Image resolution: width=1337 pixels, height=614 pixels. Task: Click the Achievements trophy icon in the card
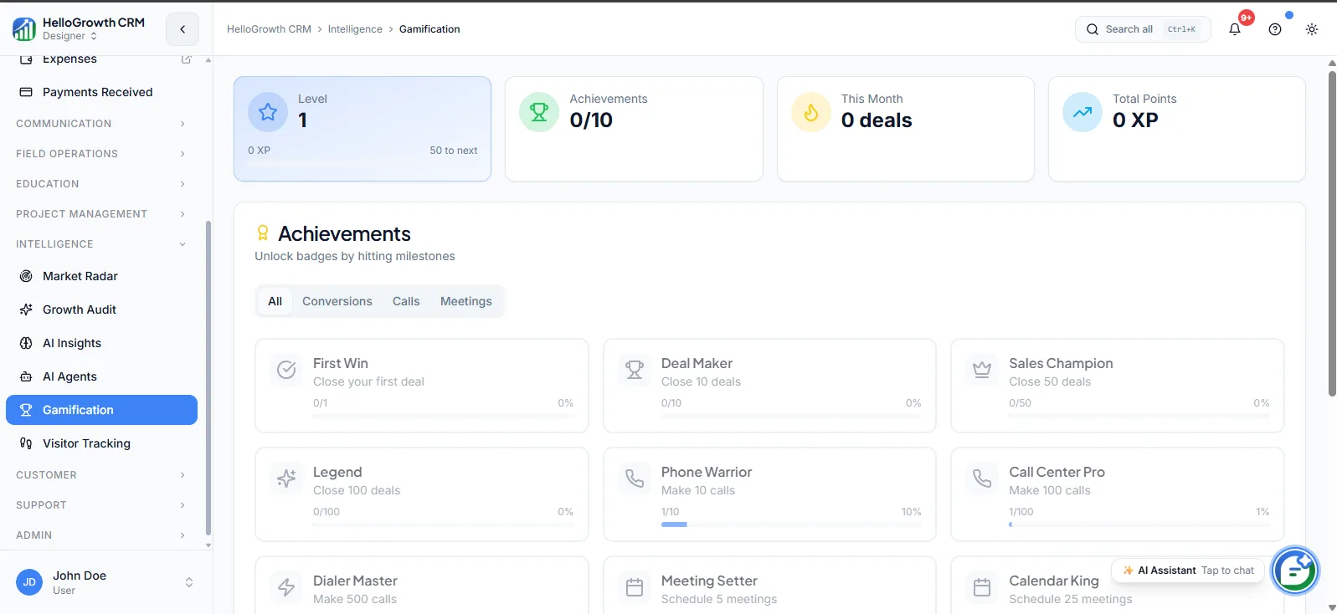pos(539,112)
